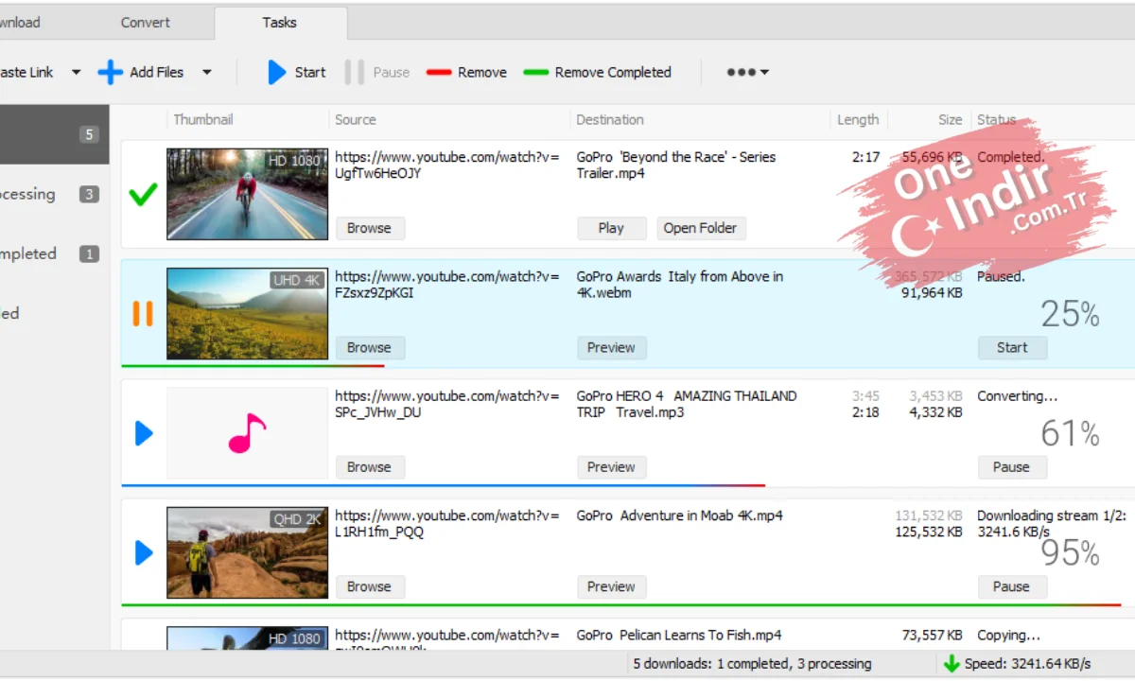The image size is (1135, 681).
Task: Click the red Remove line icon
Action: [439, 72]
